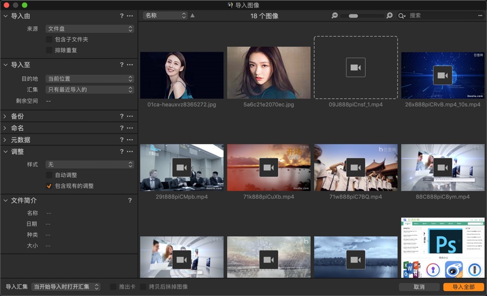The height and width of the screenshot is (296, 487).
Task: Click the video icon on 09J888piCnsf_1.mp4
Action: (x=356, y=67)
